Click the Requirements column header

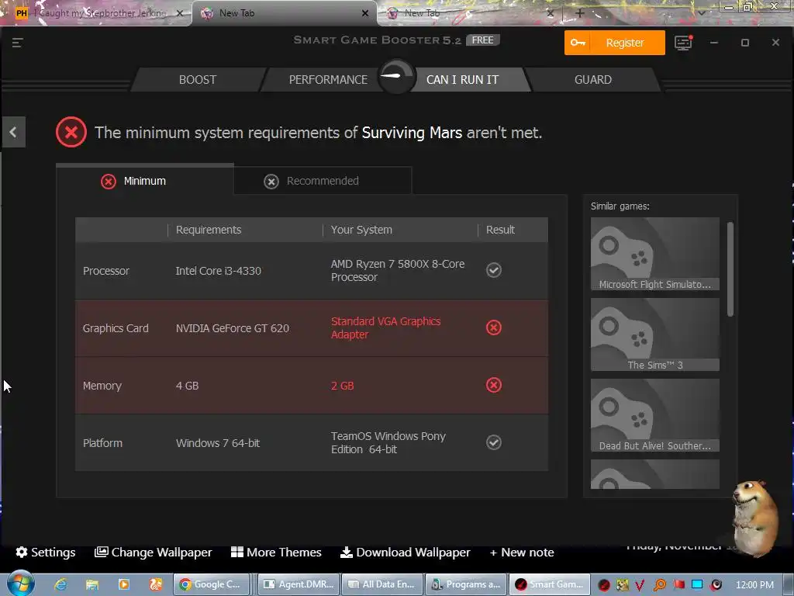pyautogui.click(x=209, y=230)
